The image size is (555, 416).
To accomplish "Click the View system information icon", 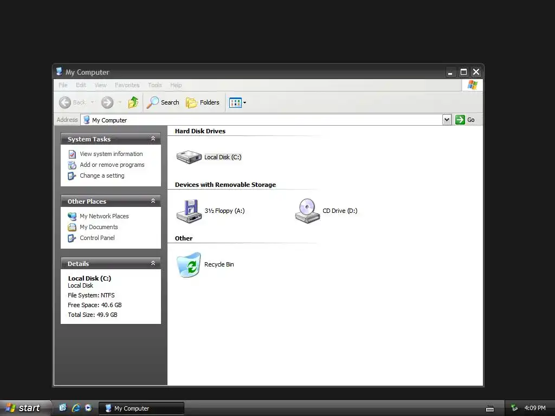I will tap(72, 154).
